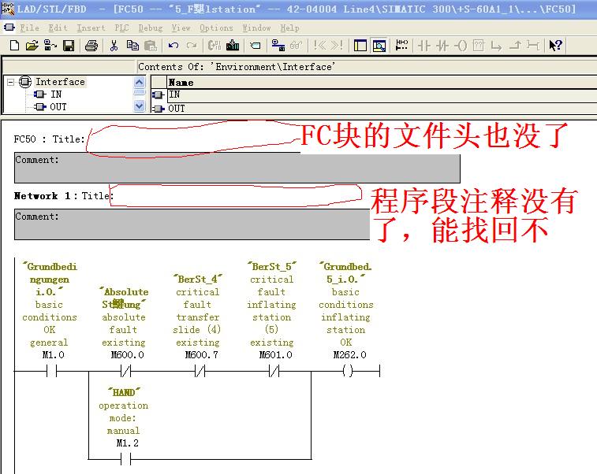Click the Name column header

[382, 83]
